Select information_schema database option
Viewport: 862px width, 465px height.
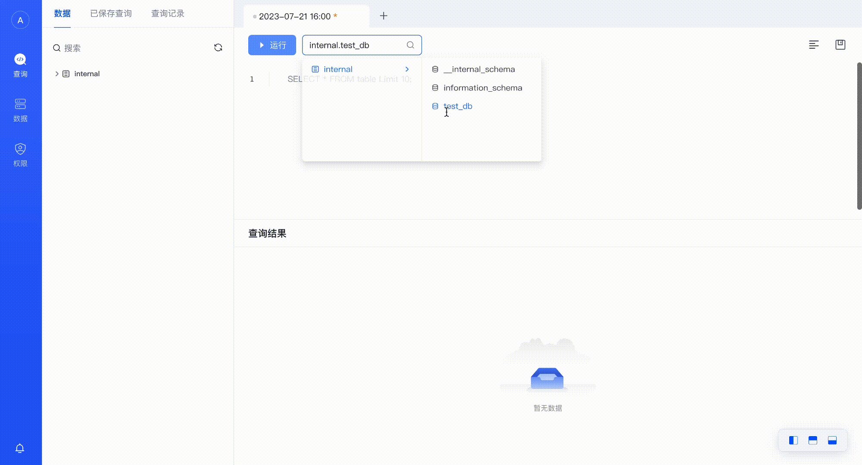pos(482,88)
